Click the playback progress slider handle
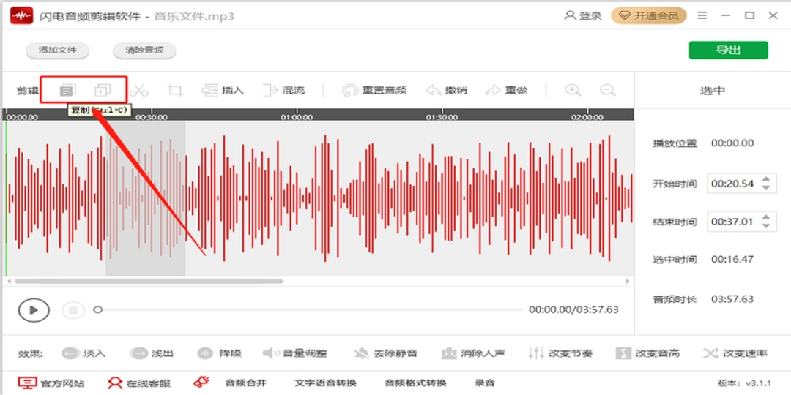This screenshot has height=395, width=791. click(98, 310)
